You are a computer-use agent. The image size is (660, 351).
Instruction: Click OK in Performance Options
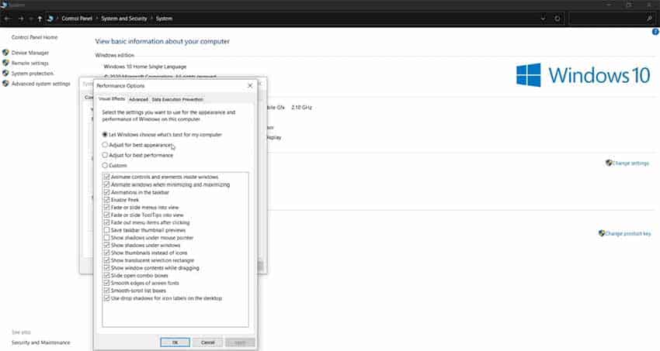[x=175, y=342]
